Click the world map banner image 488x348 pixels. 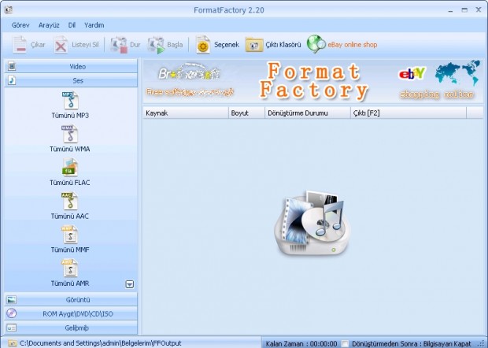click(457, 73)
